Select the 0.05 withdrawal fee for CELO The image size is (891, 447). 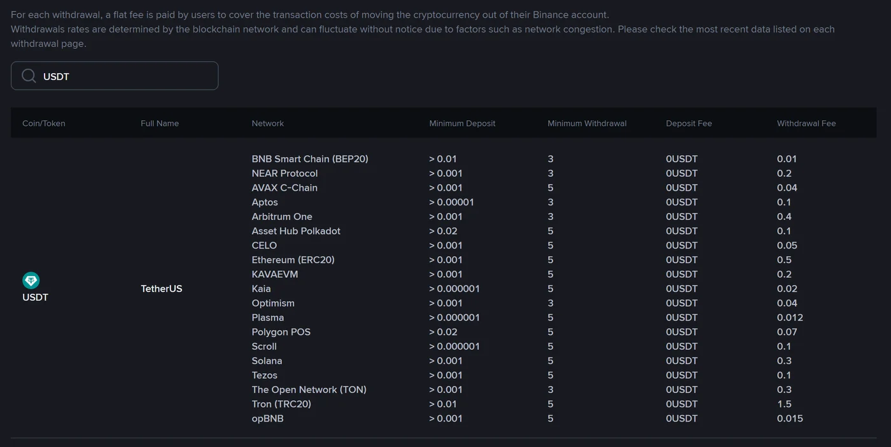click(x=787, y=245)
